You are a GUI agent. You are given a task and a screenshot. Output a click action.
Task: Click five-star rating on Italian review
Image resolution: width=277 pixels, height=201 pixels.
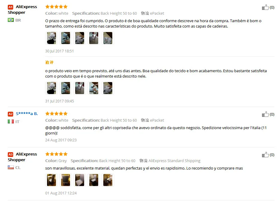56,114
